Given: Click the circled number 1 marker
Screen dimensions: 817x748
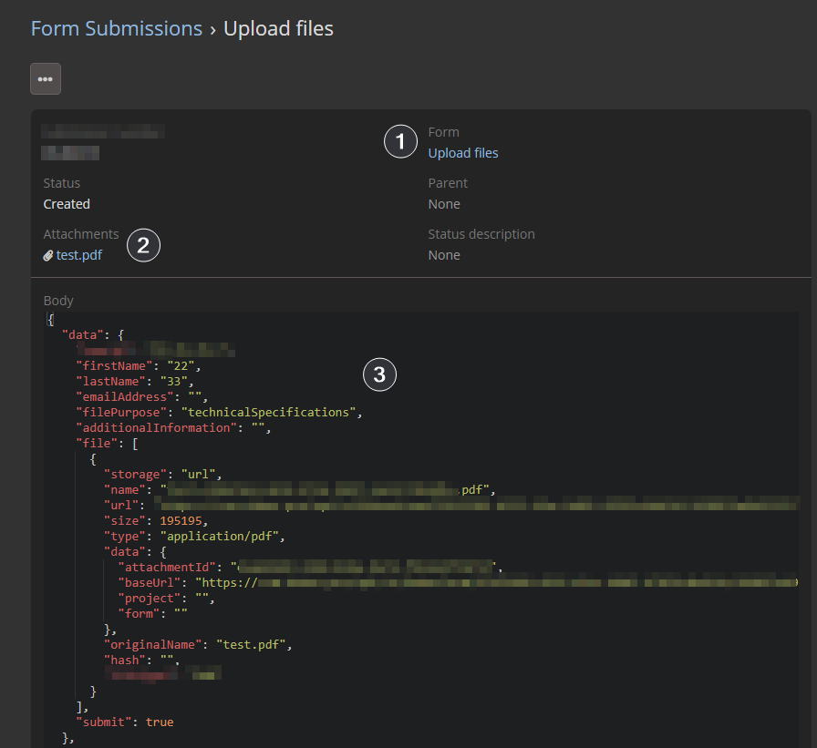Looking at the screenshot, I should click(x=400, y=141).
